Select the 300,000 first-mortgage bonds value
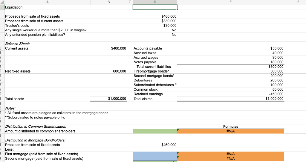The width and height of the screenshot is (306, 162). pyautogui.click(x=277, y=71)
